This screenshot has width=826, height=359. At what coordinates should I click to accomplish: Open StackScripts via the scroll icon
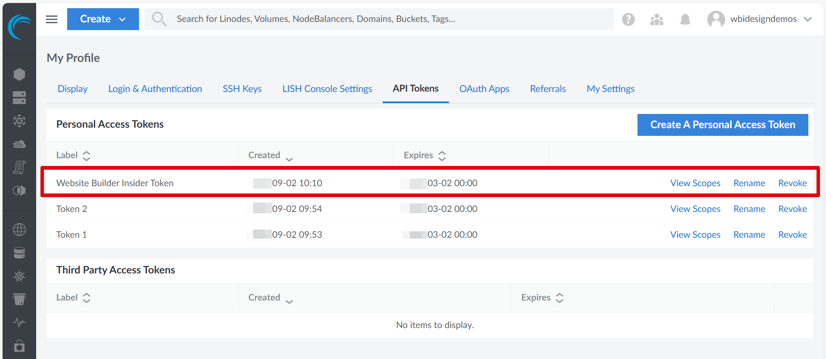click(x=19, y=167)
